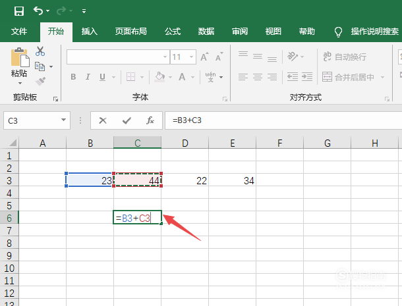This screenshot has height=306, width=402.
Task: Open 合并后居中 dropdown arrow
Action: [382, 77]
